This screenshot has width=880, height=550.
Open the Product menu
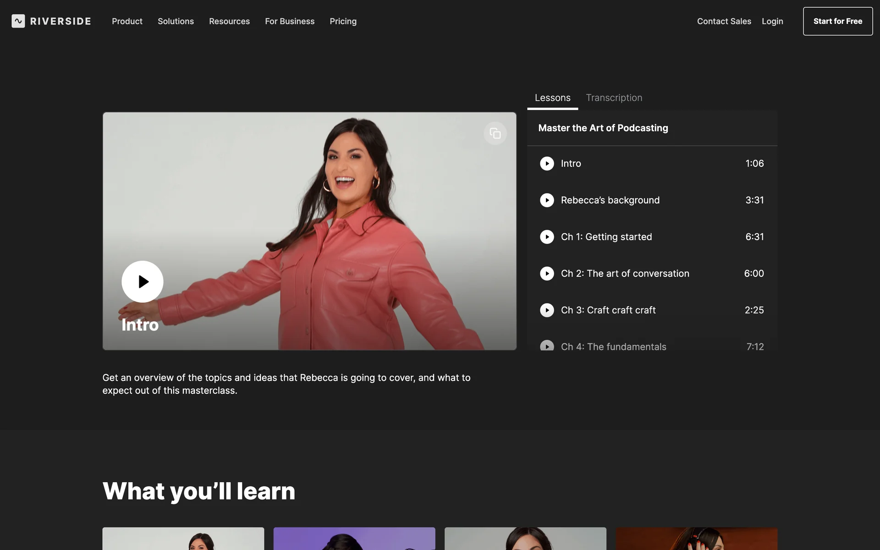click(127, 21)
